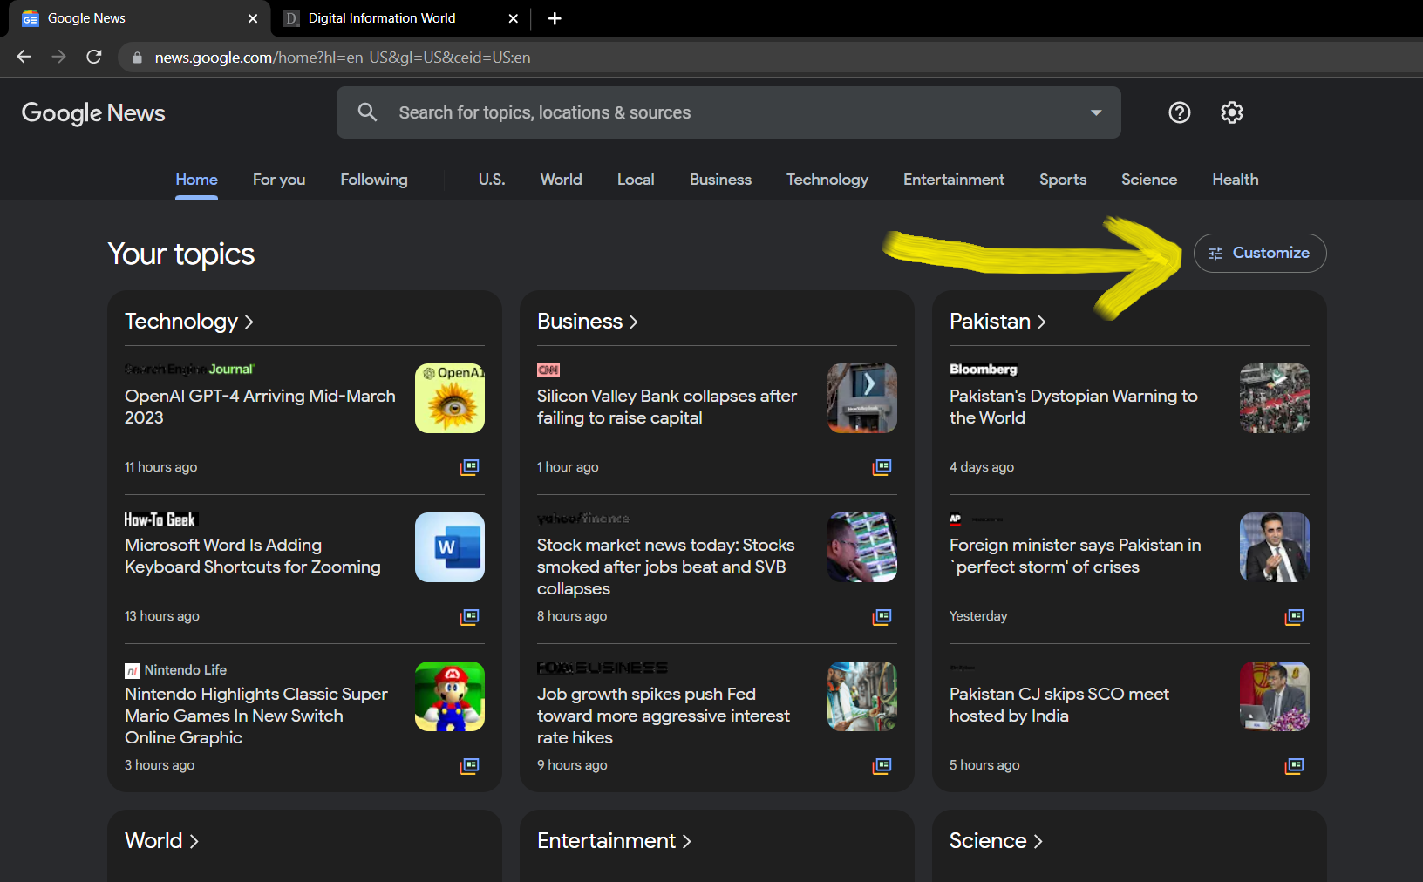
Task: Expand the World topic section
Action: pyautogui.click(x=162, y=841)
